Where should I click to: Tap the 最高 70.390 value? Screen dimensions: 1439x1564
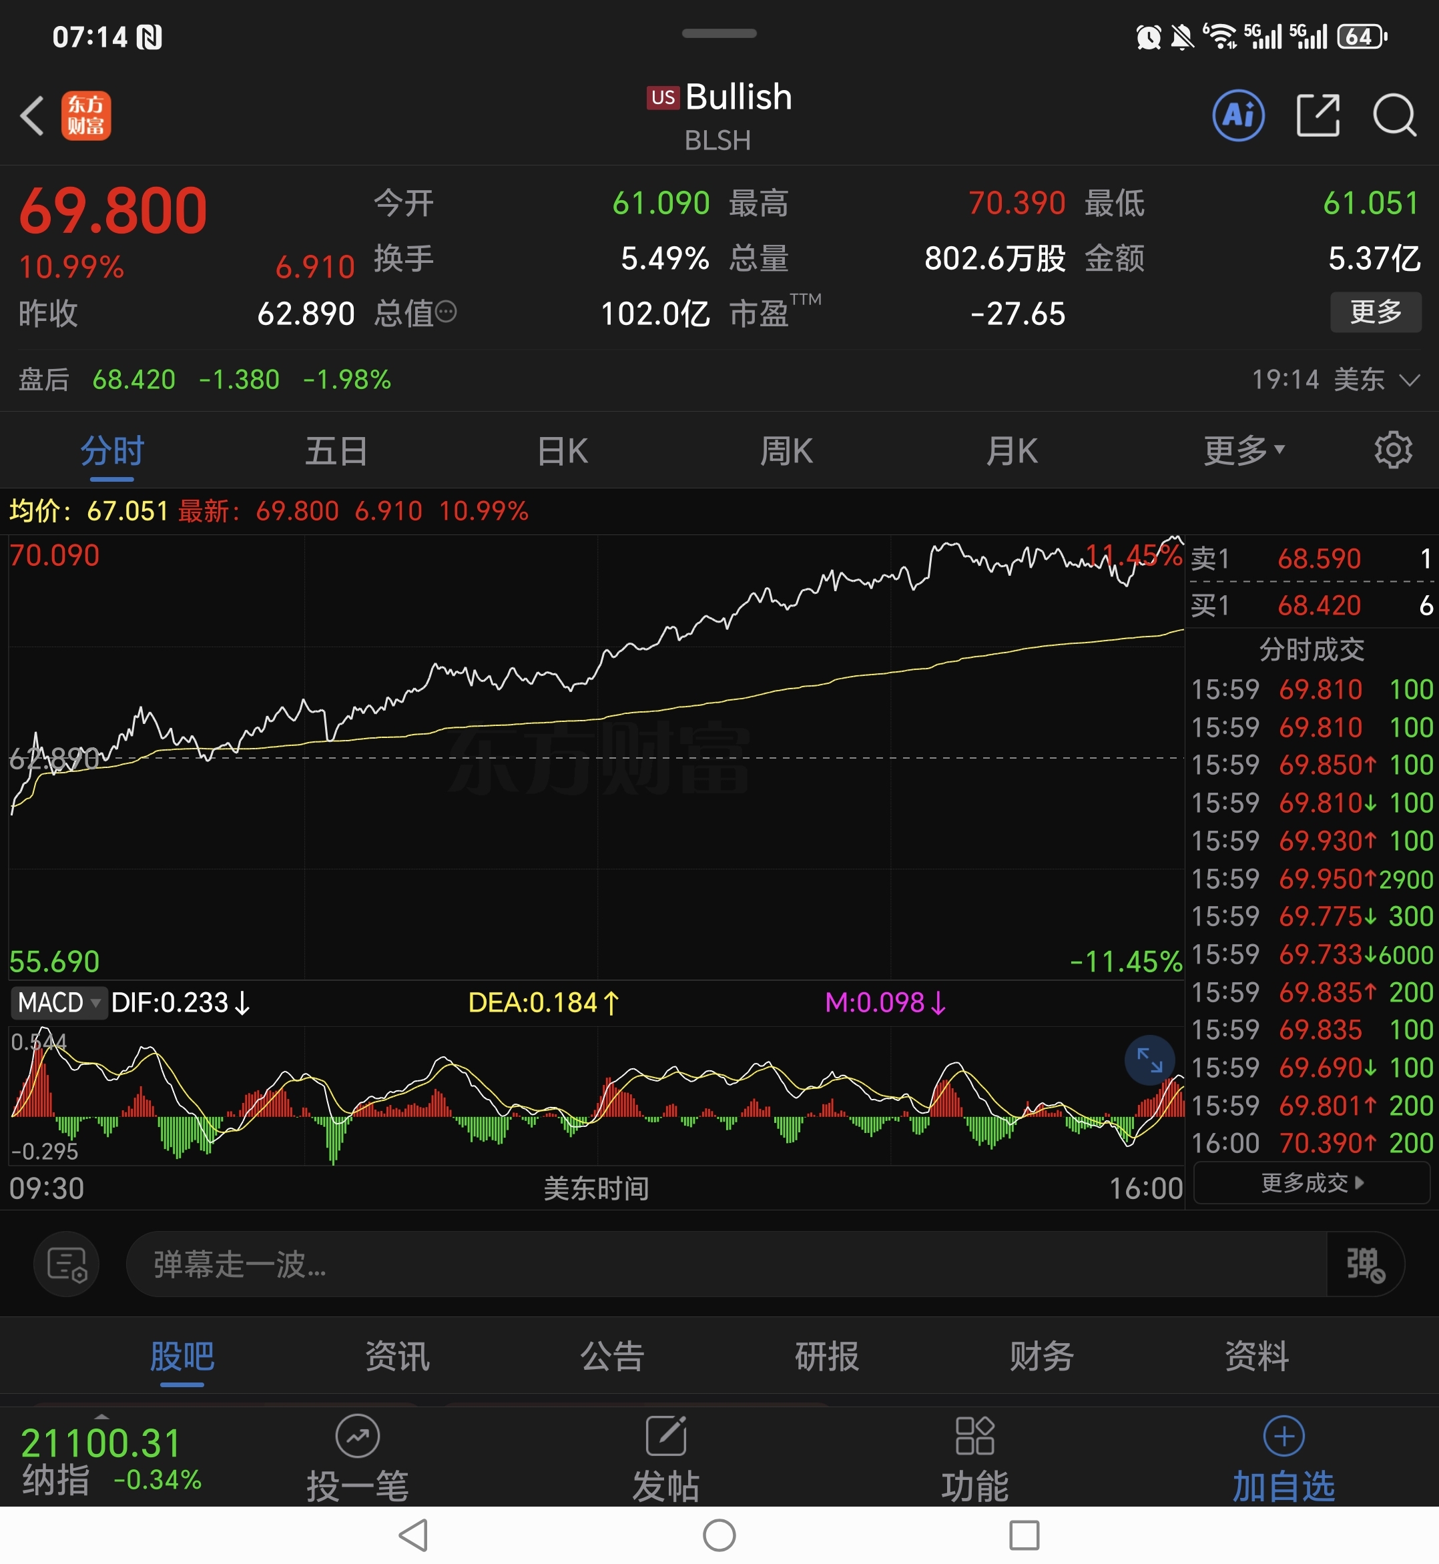pyautogui.click(x=1016, y=204)
